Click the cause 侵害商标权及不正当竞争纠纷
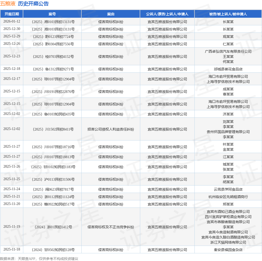 [111, 227]
